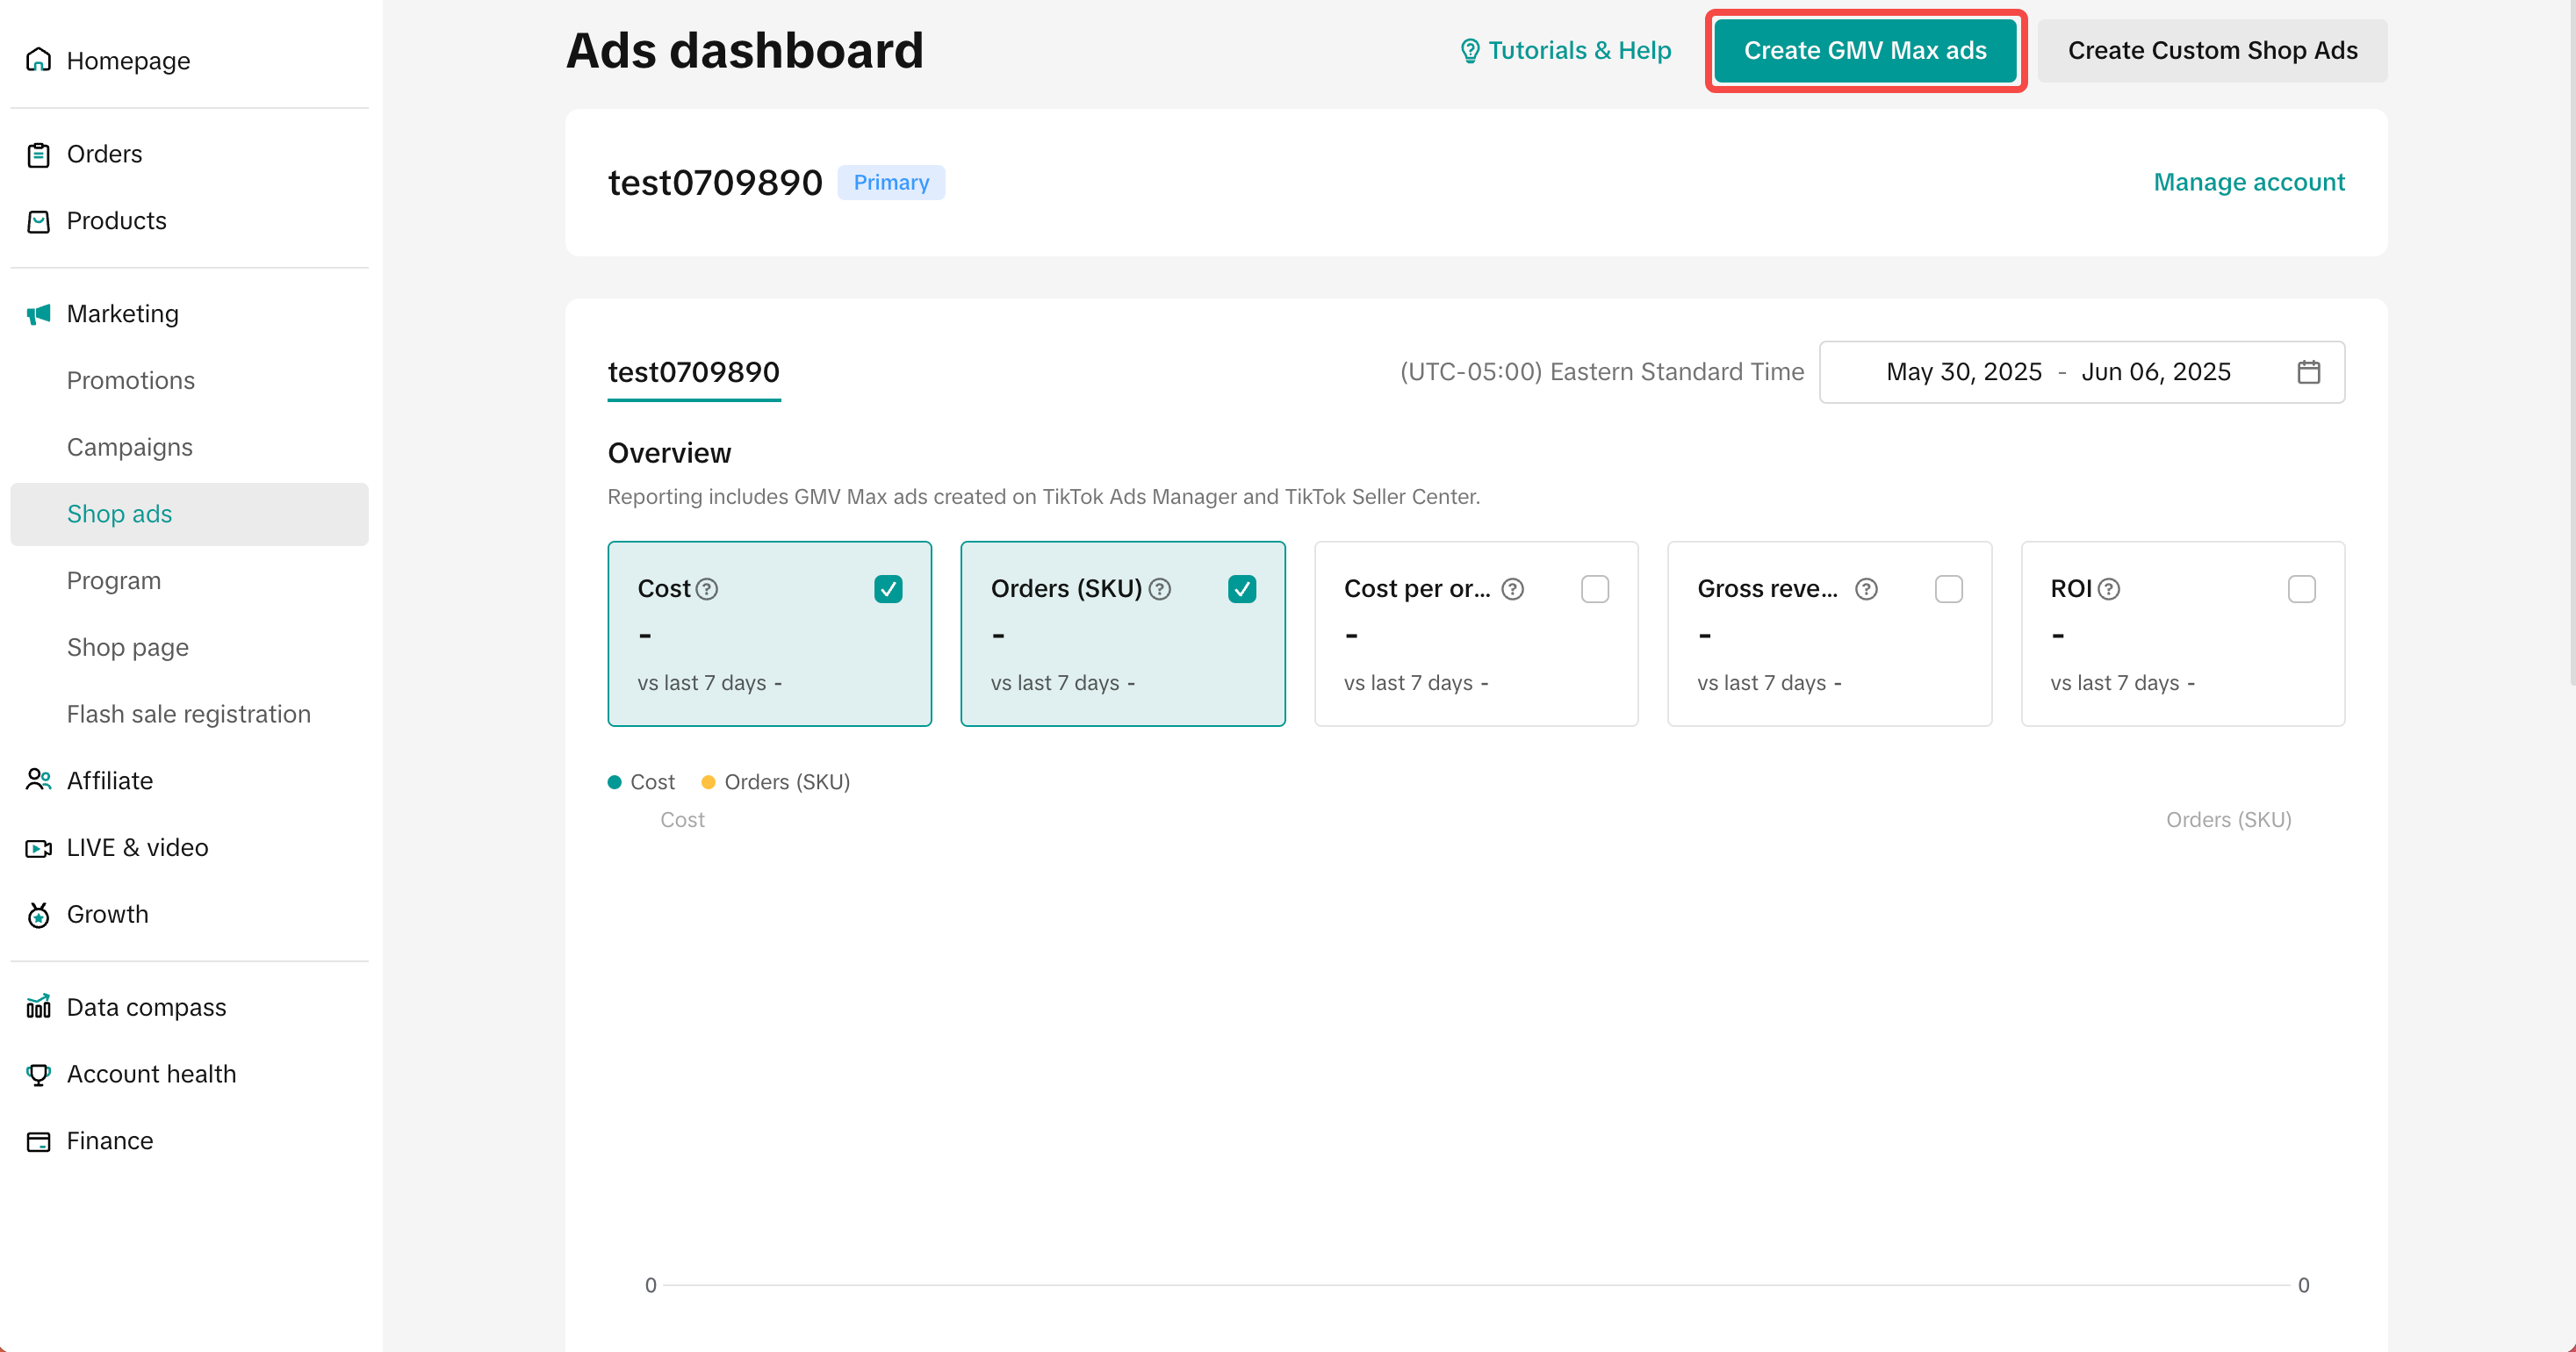Click the Affiliate people icon

(x=38, y=780)
